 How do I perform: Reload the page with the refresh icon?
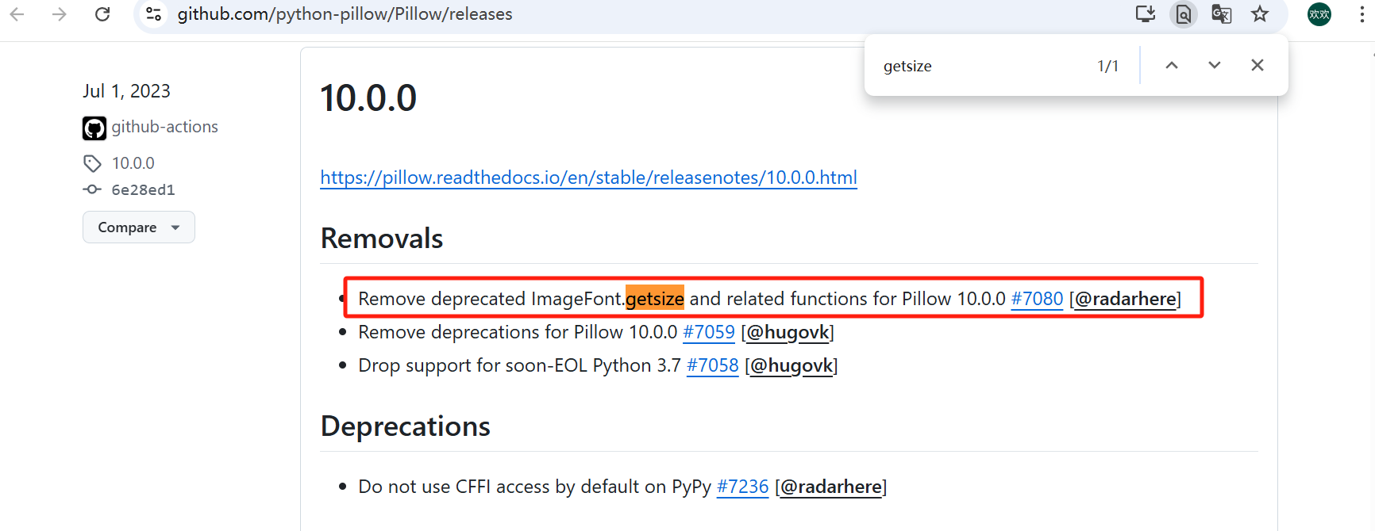(102, 14)
